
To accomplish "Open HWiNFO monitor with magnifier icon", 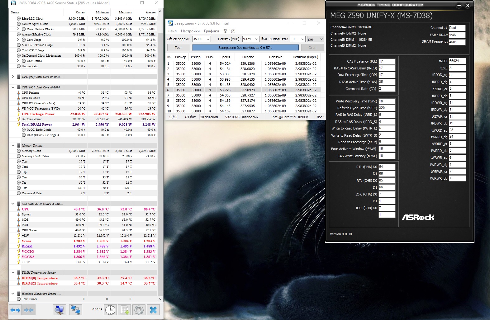I will point(59,310).
